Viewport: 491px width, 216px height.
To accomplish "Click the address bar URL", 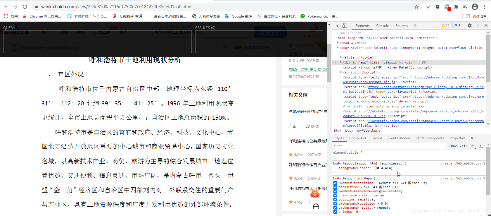I will (x=116, y=7).
